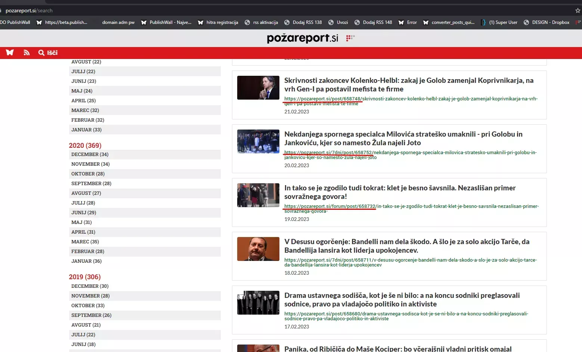582x352 pixels.
Task: Open NOVEMBER (28) under 2019
Action: 90,296
